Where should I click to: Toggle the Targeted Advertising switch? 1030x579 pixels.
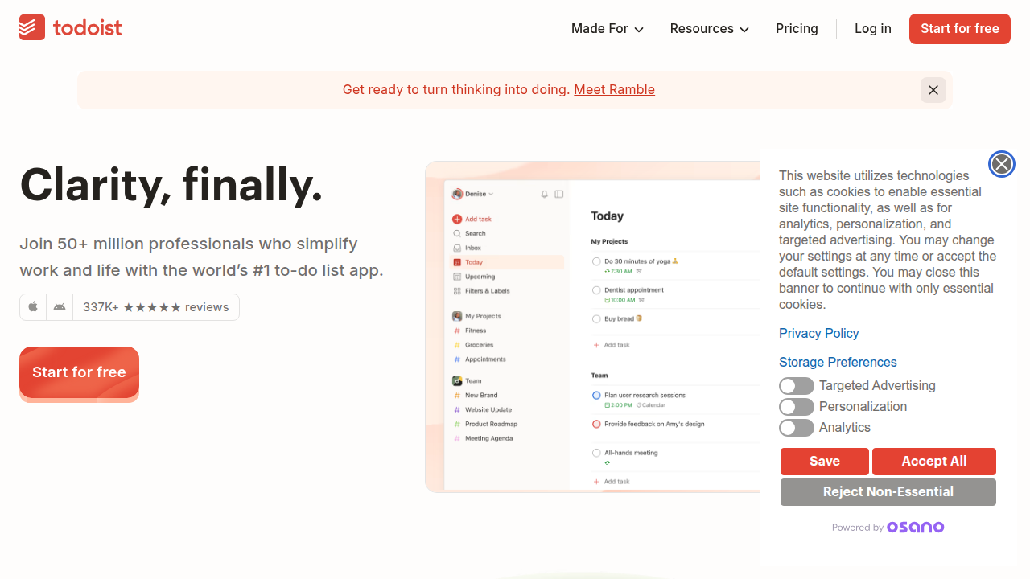tap(797, 386)
